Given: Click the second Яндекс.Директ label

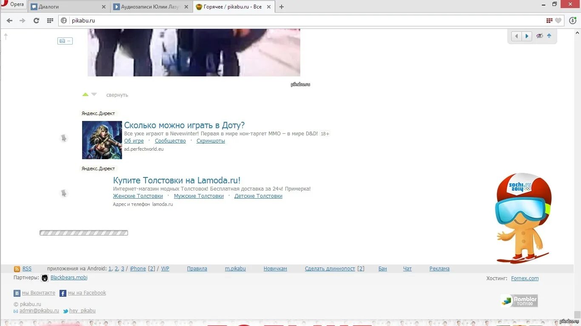Looking at the screenshot, I should 98,169.
